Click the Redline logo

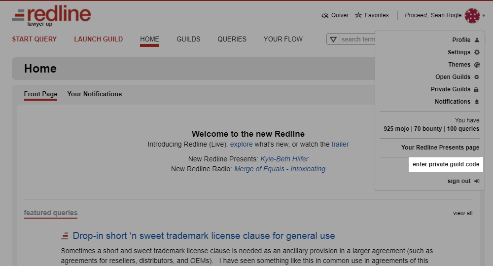(51, 15)
